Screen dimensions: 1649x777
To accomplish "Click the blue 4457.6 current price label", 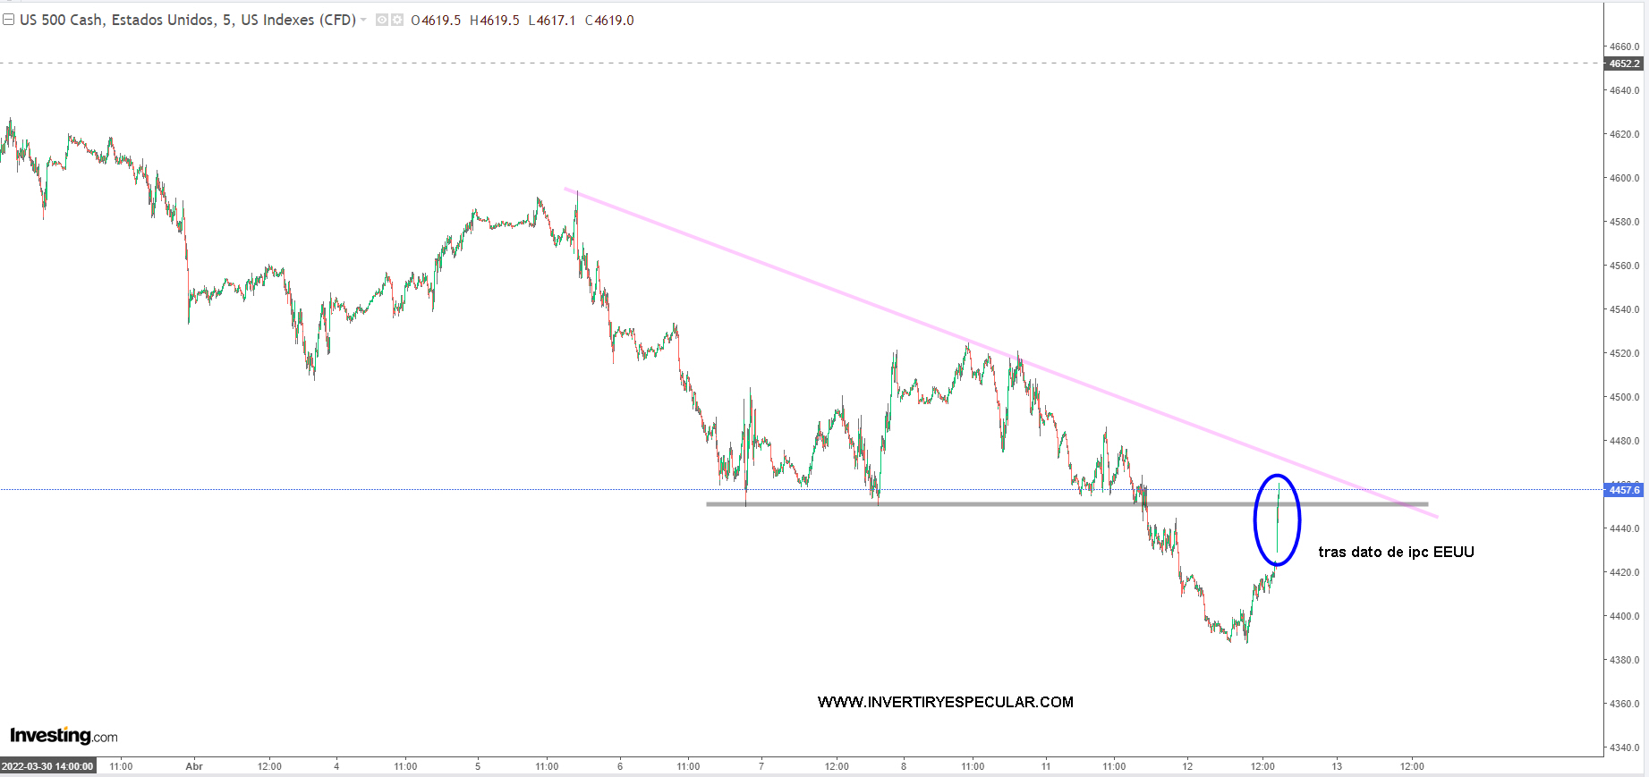I will click(x=1625, y=490).
